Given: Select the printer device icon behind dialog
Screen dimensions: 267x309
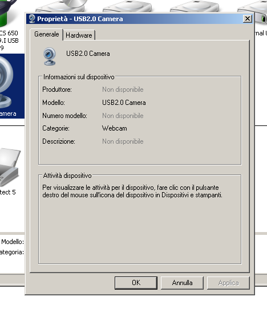Looking at the screenshot, I should click(x=10, y=167).
